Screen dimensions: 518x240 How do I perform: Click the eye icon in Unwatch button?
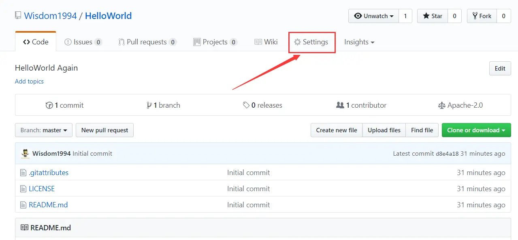pyautogui.click(x=358, y=16)
